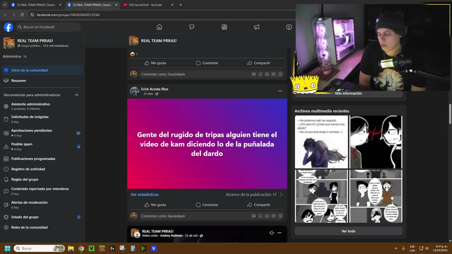Open options menu on the short video post
The width and height of the screenshot is (452, 254).
click(279, 233)
